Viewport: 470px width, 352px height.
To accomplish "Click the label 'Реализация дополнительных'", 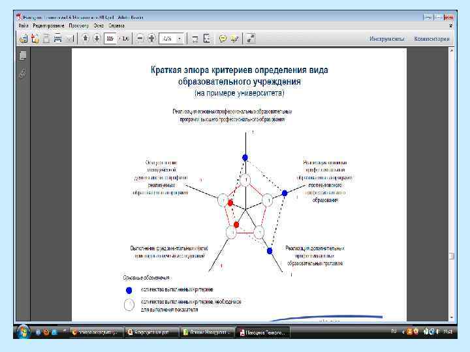I will click(x=315, y=248).
